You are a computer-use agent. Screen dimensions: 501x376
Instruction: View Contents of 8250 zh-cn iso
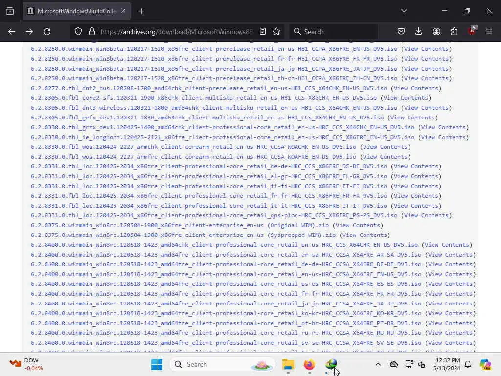pyautogui.click(x=426, y=78)
